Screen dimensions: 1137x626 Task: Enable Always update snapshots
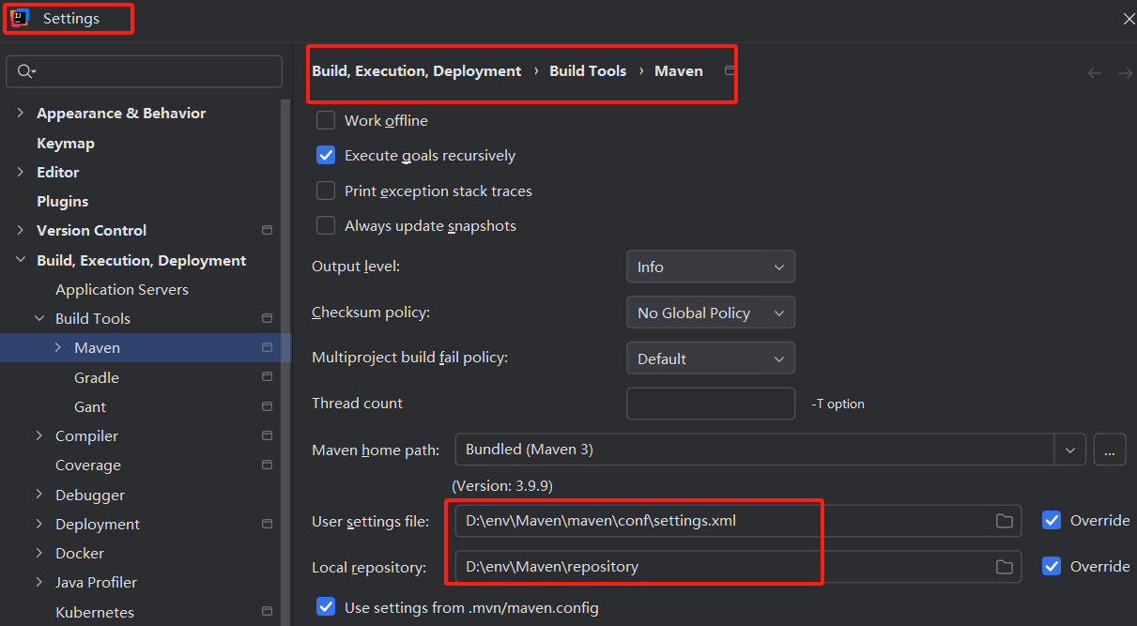[326, 225]
